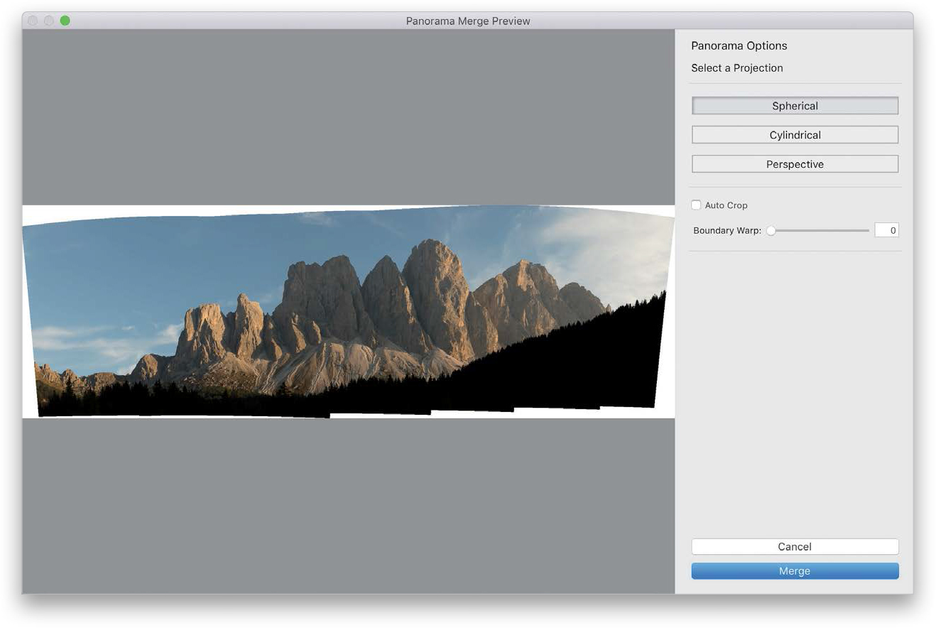
Task: Click the Boundary Warp value field
Action: 886,230
